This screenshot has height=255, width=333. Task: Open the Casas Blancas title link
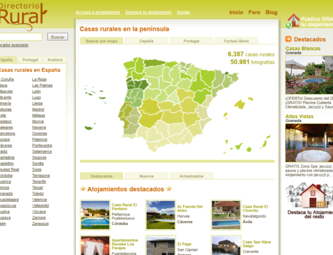(x=303, y=48)
